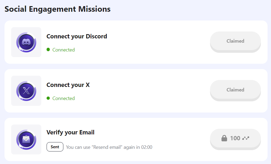Click the email envelope badge icon
271x164 pixels.
click(x=26, y=139)
